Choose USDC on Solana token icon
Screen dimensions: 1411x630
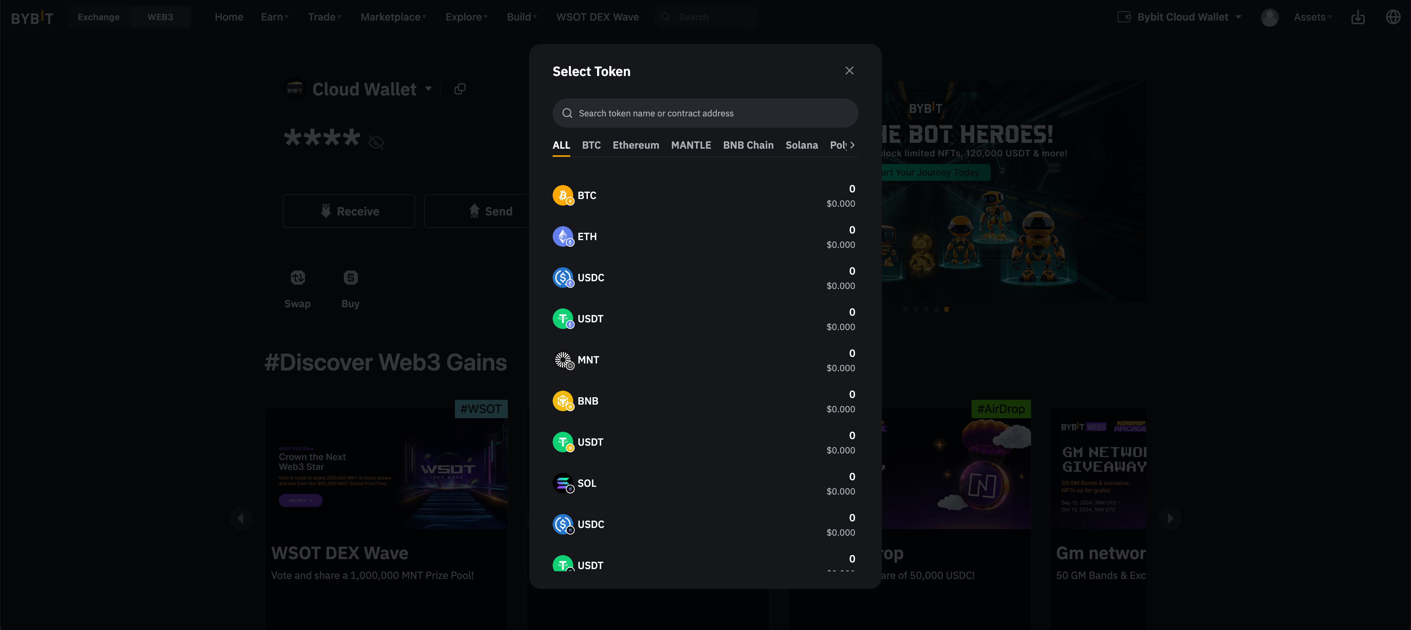(x=563, y=524)
